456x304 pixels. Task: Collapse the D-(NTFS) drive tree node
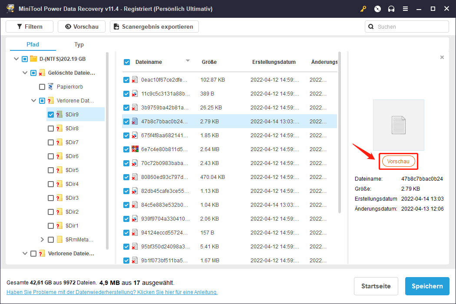(x=16, y=59)
